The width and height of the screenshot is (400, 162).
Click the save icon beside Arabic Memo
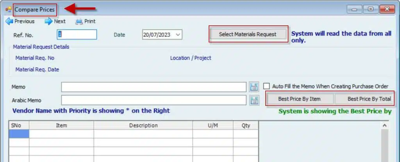(x=254, y=100)
